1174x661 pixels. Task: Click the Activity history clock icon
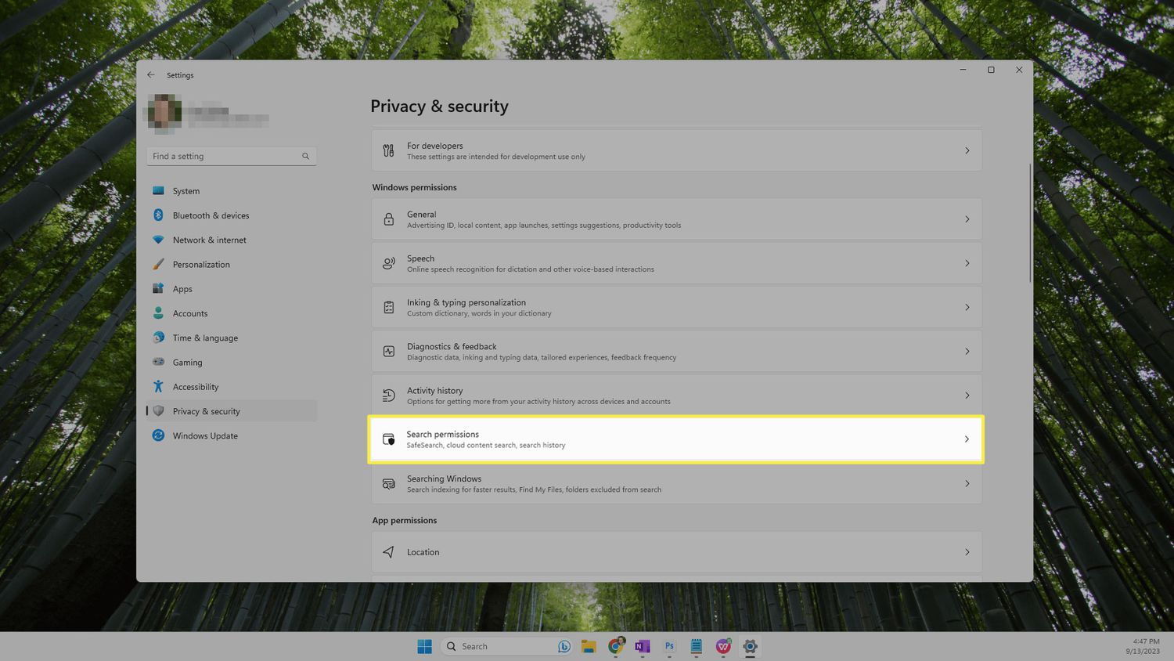[x=388, y=396]
